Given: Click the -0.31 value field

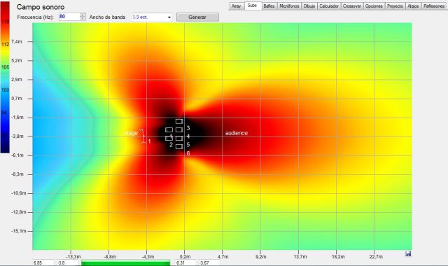Looking at the screenshot, I should pos(185,263).
